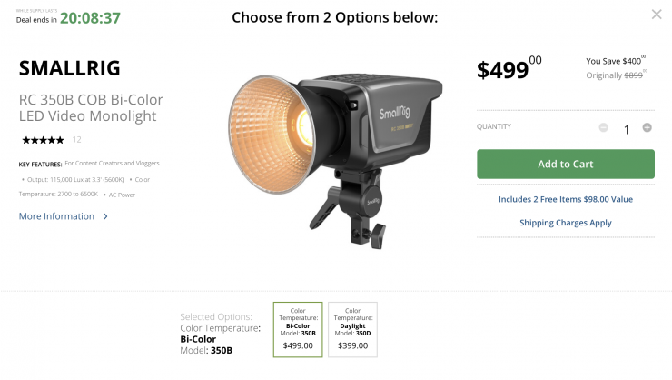Click the five-star rating icons
Viewport: 672px width, 380px height.
[43, 140]
